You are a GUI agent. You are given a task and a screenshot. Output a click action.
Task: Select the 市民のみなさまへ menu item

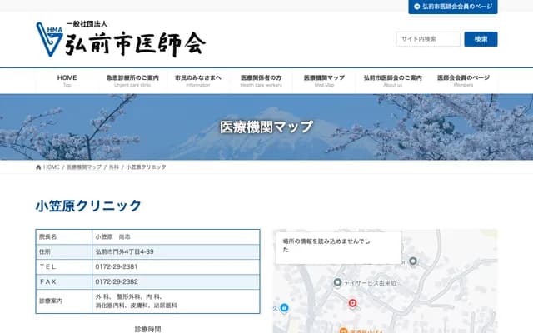(x=198, y=81)
